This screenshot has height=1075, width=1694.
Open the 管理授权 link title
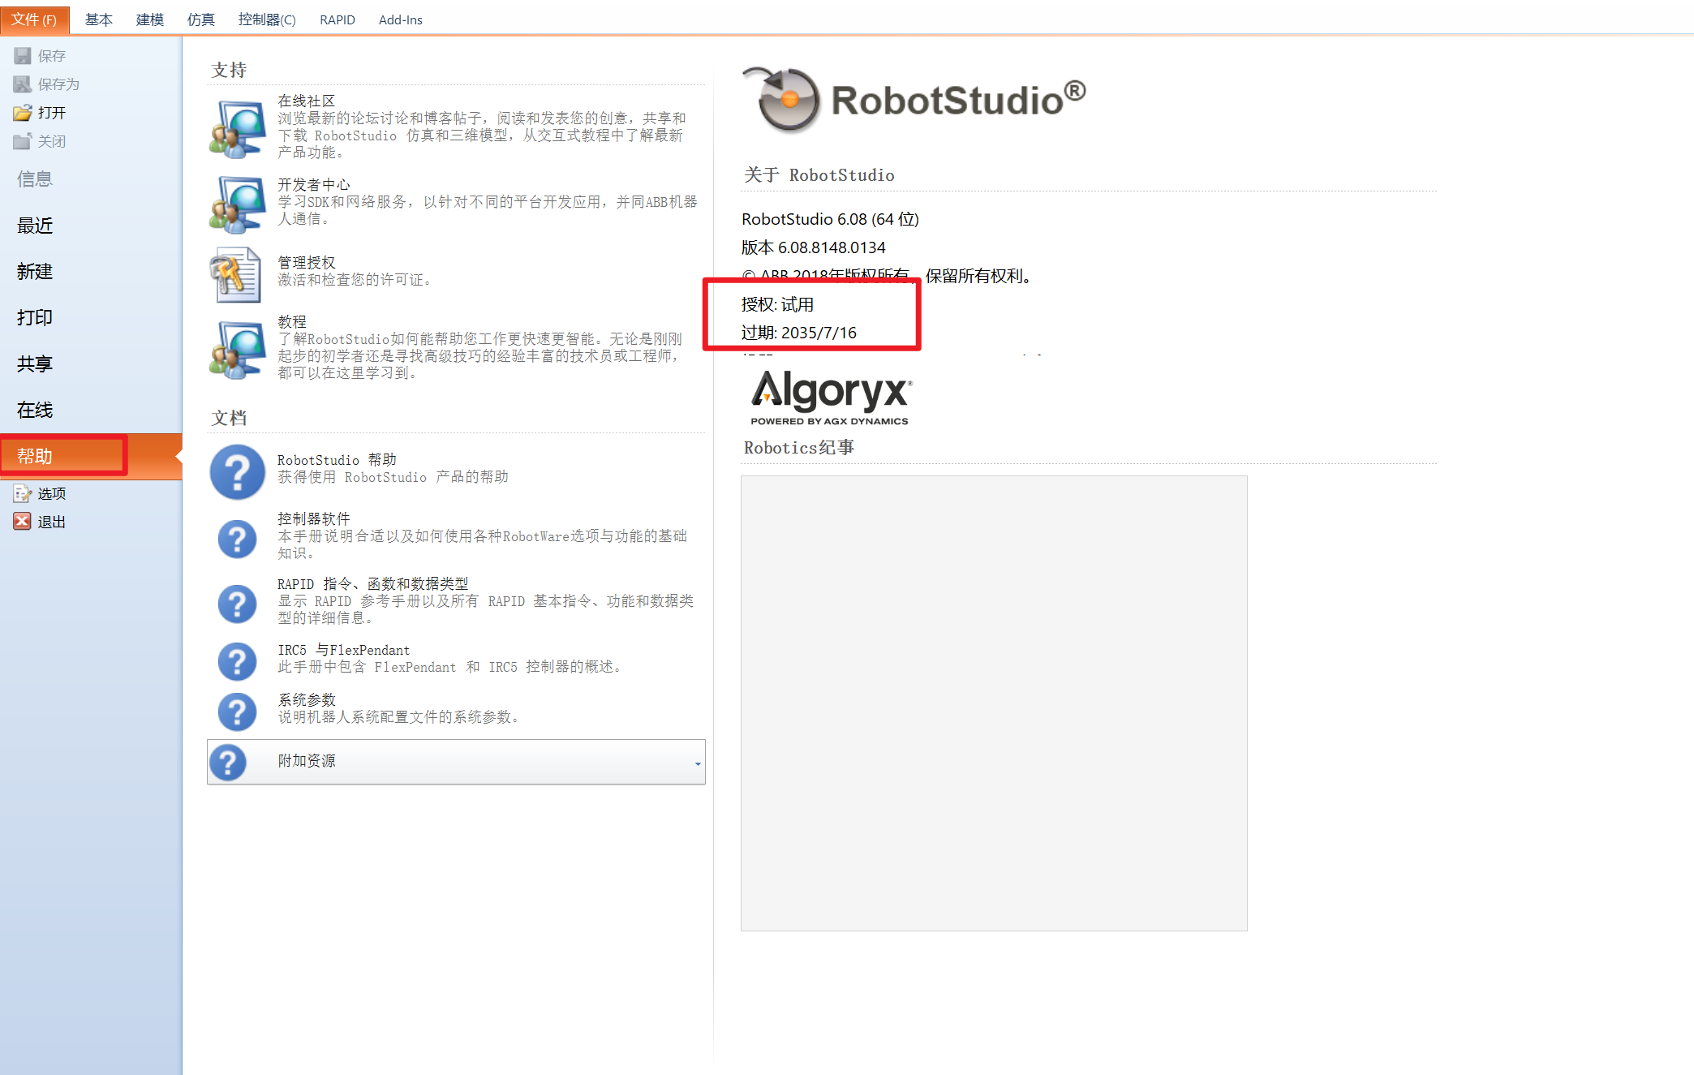[x=307, y=263]
